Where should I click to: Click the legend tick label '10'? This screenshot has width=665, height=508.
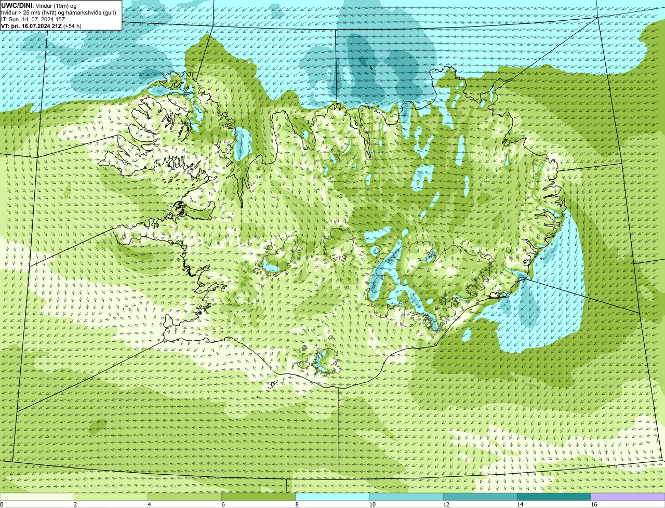[372, 504]
